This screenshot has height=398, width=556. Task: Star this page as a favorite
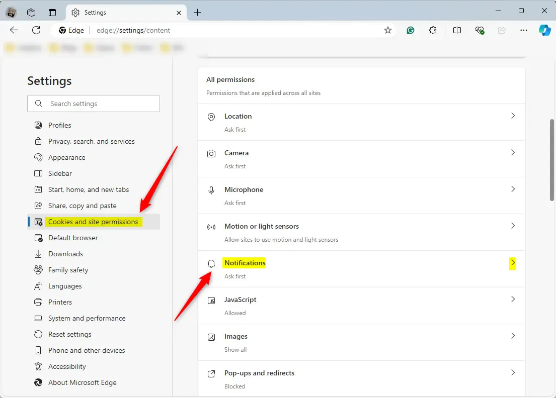pyautogui.click(x=388, y=30)
